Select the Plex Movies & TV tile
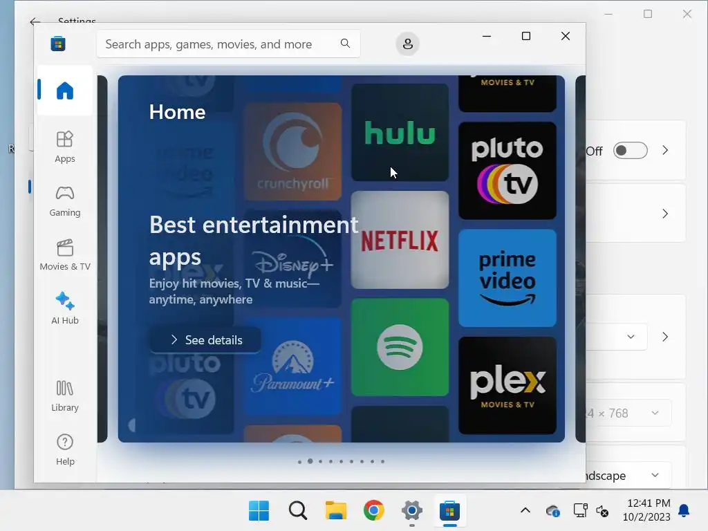The height and width of the screenshot is (531, 708). pyautogui.click(x=507, y=386)
